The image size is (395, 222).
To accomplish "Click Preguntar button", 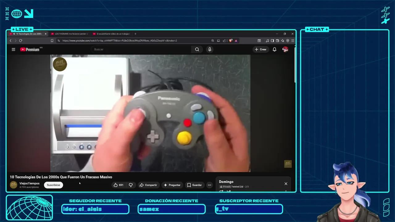I will tap(172, 185).
